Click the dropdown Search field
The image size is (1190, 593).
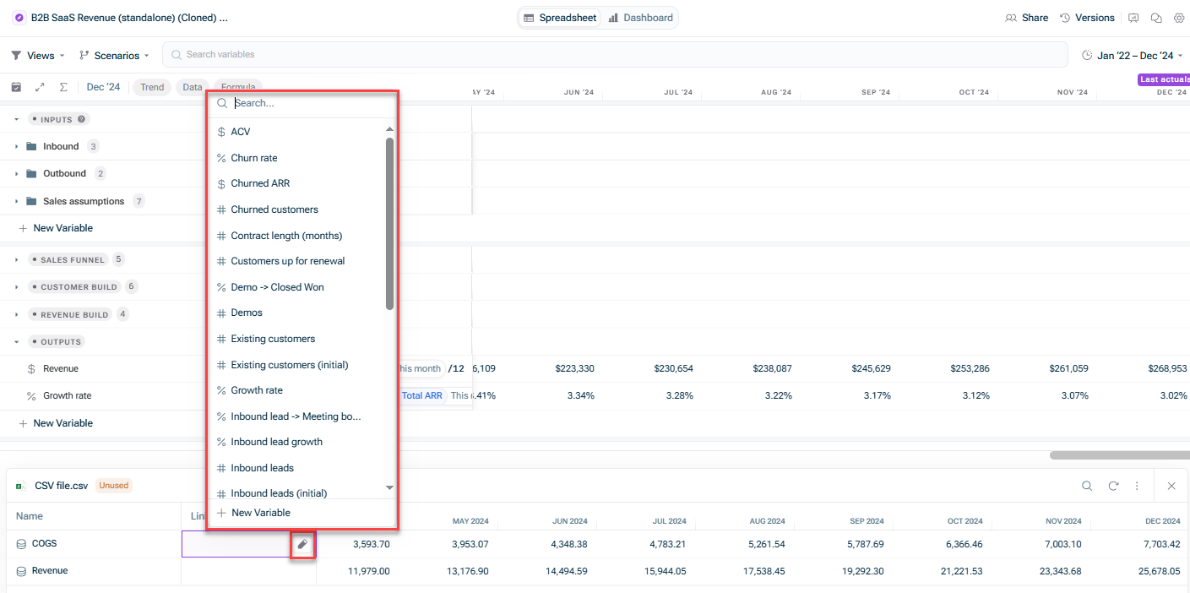(302, 103)
